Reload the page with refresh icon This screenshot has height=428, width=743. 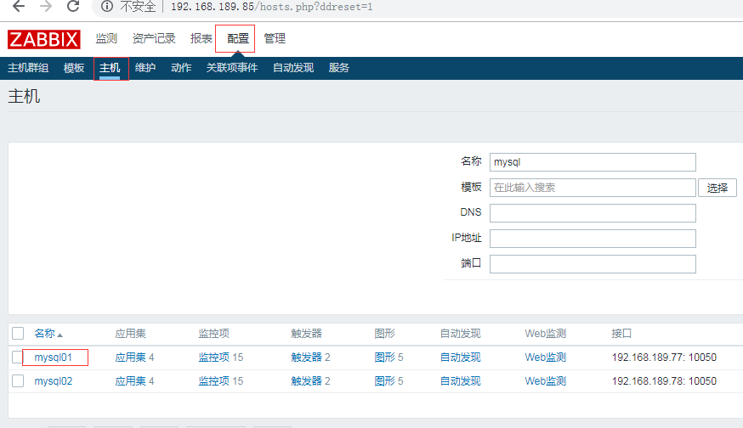click(73, 7)
